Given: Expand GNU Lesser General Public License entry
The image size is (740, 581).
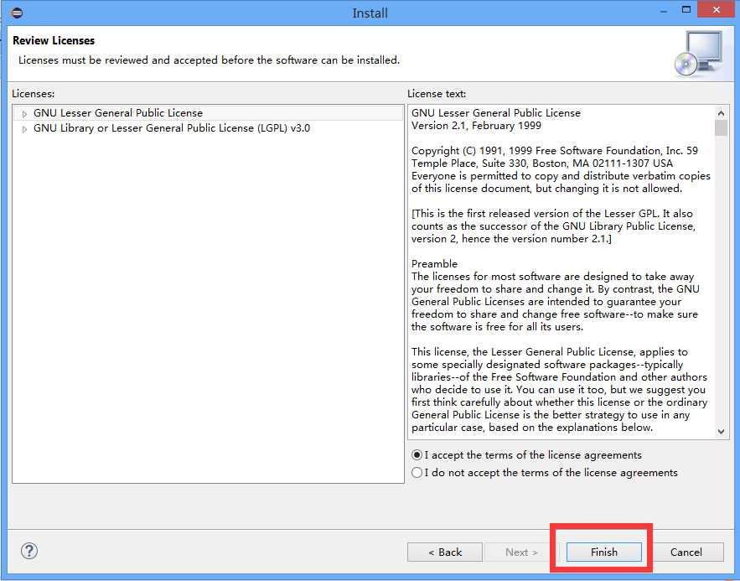Looking at the screenshot, I should [x=24, y=114].
